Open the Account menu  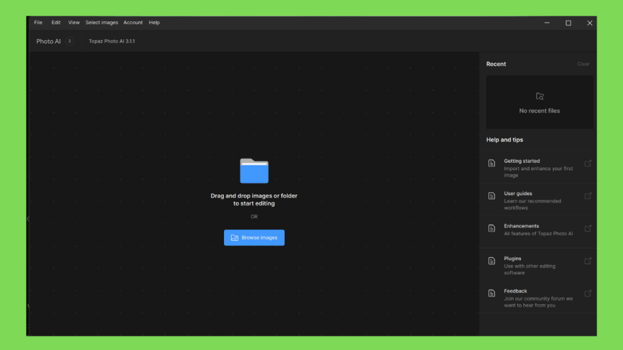click(x=133, y=22)
